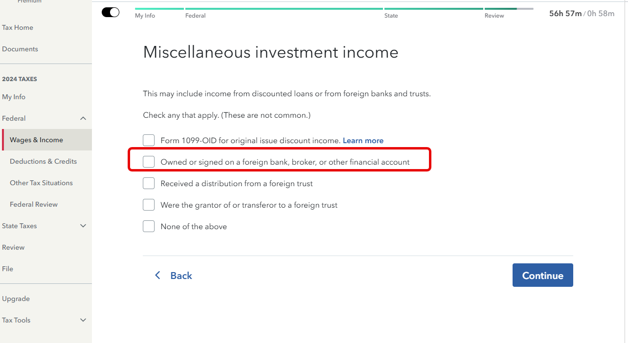
Task: Open Tax Home in the sidebar
Action: coord(18,27)
